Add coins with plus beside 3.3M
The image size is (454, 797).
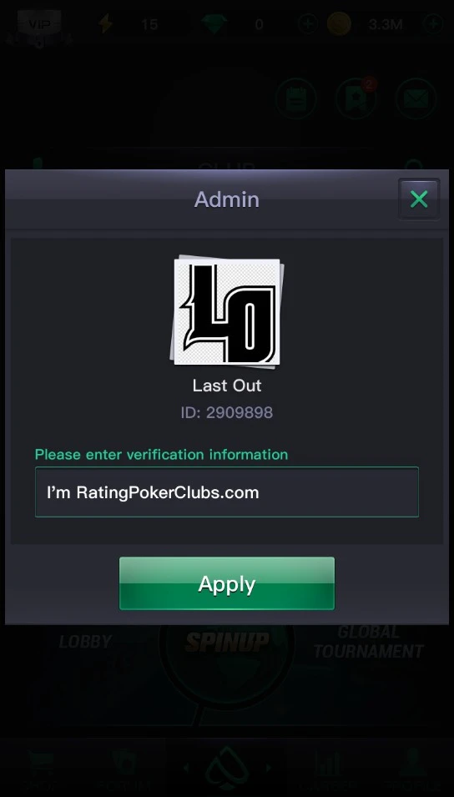[433, 24]
